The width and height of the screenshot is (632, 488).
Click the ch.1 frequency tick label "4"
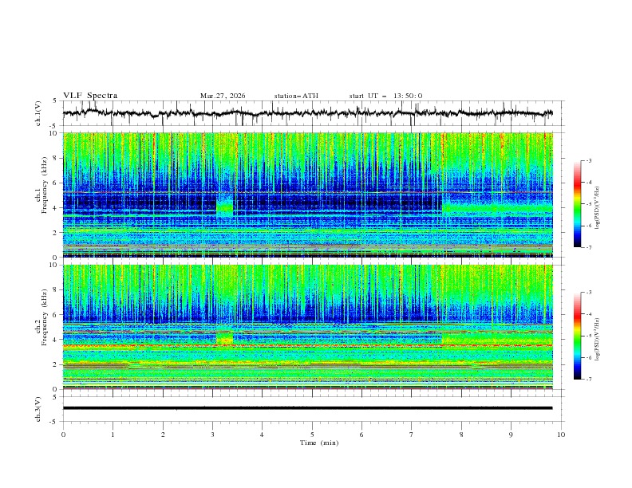[56, 208]
